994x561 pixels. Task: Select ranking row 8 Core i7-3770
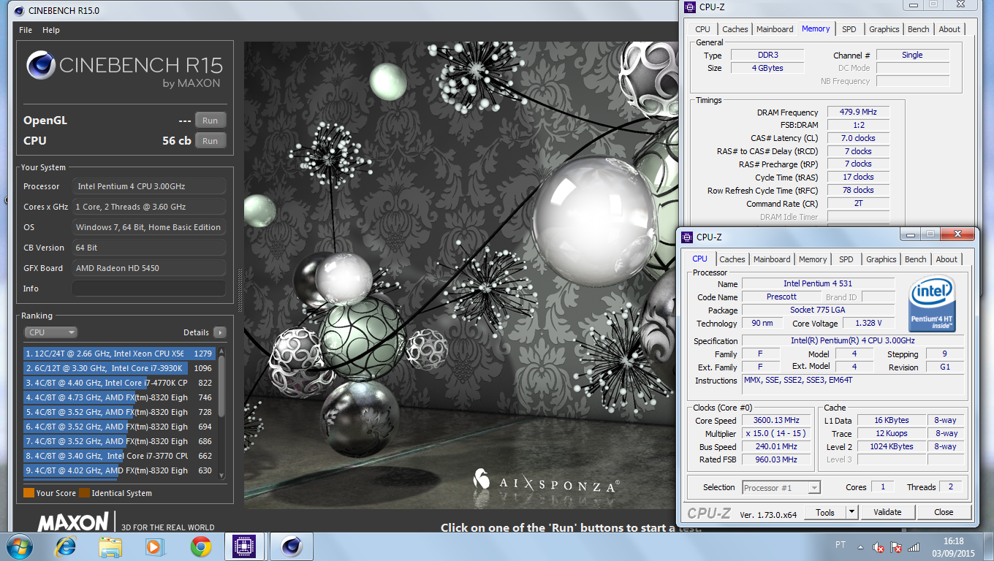point(120,456)
